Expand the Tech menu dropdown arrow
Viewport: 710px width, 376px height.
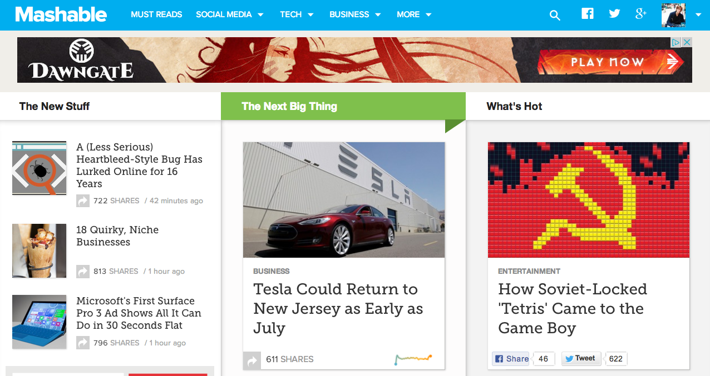(x=310, y=15)
